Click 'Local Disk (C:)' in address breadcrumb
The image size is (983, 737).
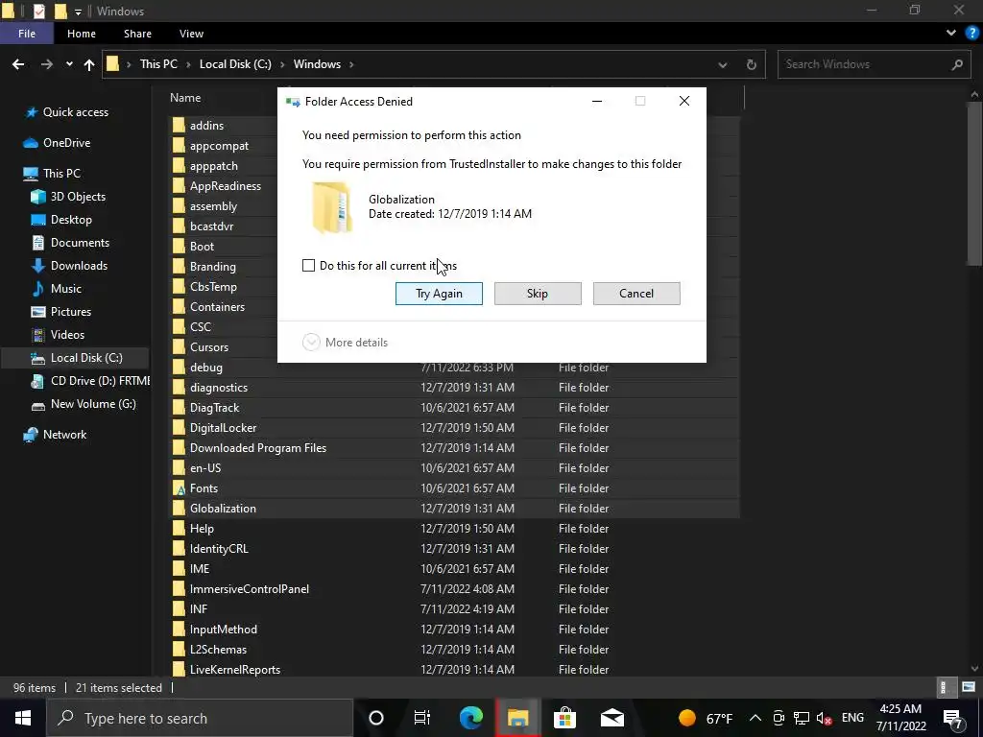[x=235, y=64]
